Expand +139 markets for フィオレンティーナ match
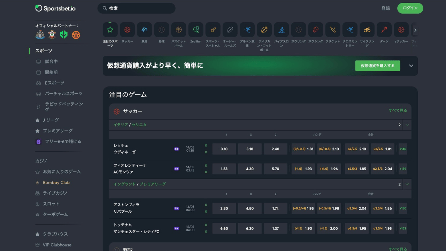Viewport: 446px width, 251px height. (403, 169)
